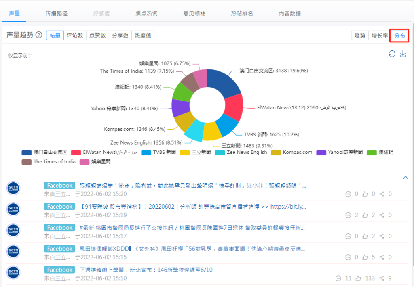
Task: Select the 趋势 view button
Action: 359,36
